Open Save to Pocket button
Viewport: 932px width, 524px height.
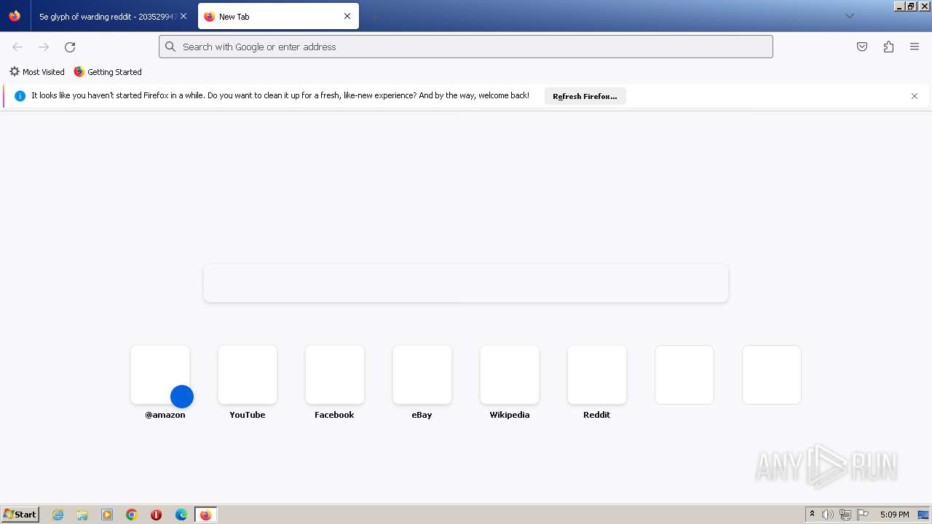click(x=862, y=47)
